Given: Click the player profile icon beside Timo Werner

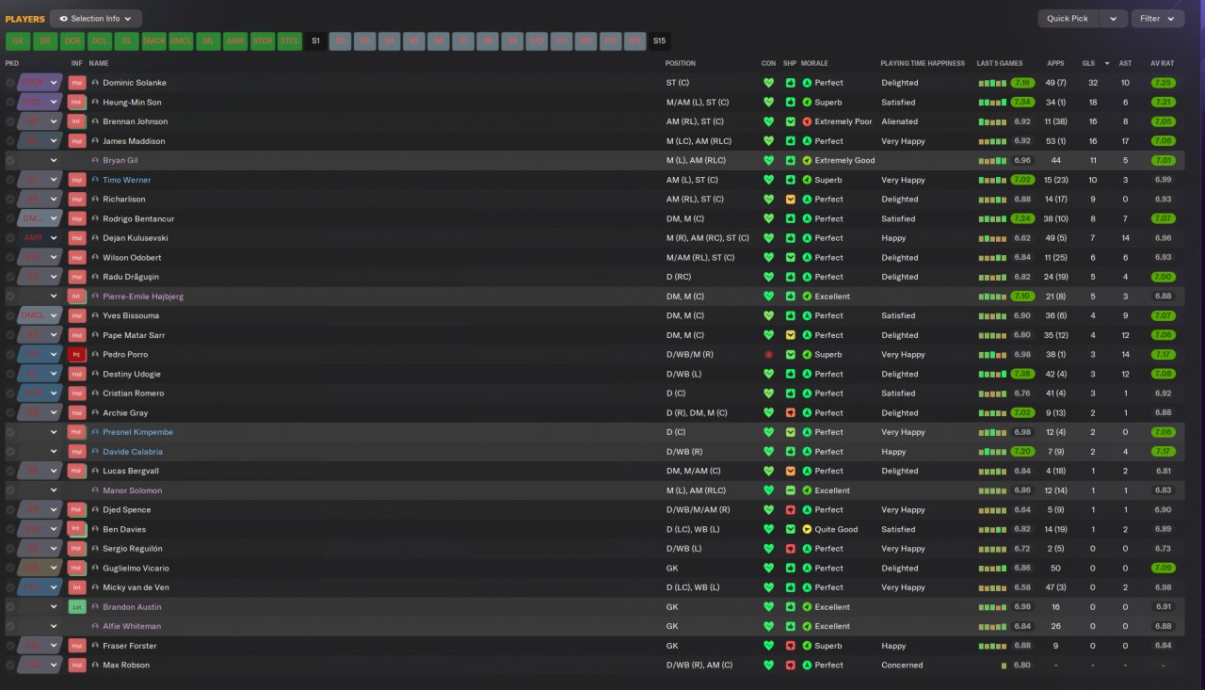Looking at the screenshot, I should pos(95,180).
